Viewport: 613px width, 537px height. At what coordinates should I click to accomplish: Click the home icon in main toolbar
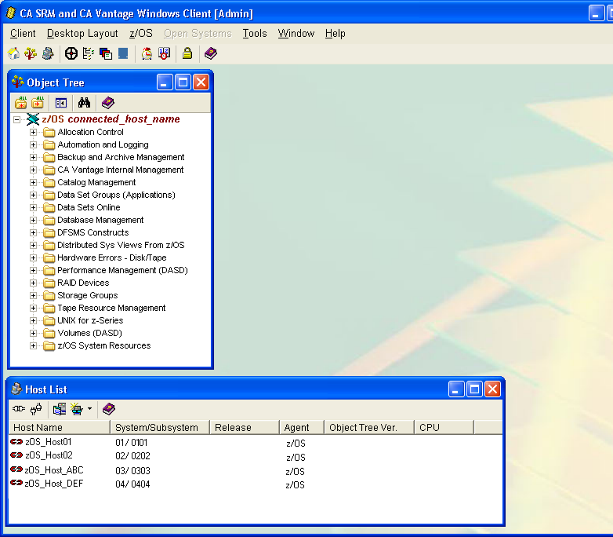(x=13, y=53)
